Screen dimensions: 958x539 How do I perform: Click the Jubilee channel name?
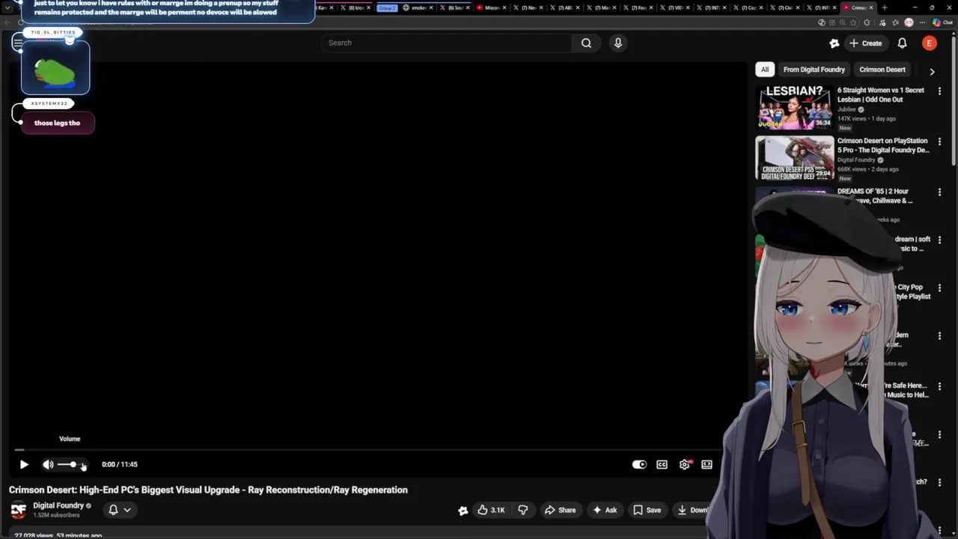tap(846, 109)
